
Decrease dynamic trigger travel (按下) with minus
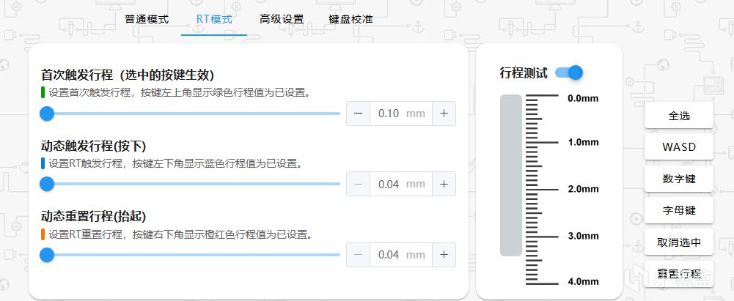click(x=358, y=184)
